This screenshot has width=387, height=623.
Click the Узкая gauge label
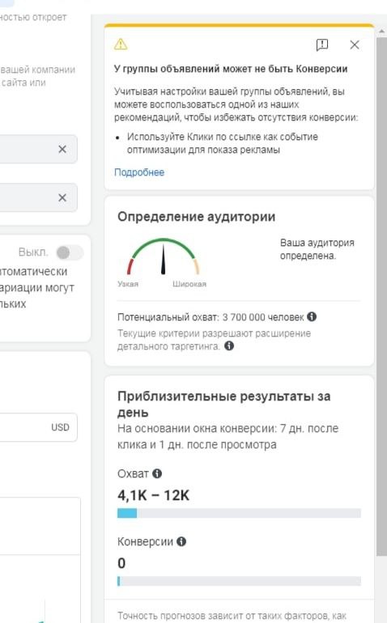point(128,284)
